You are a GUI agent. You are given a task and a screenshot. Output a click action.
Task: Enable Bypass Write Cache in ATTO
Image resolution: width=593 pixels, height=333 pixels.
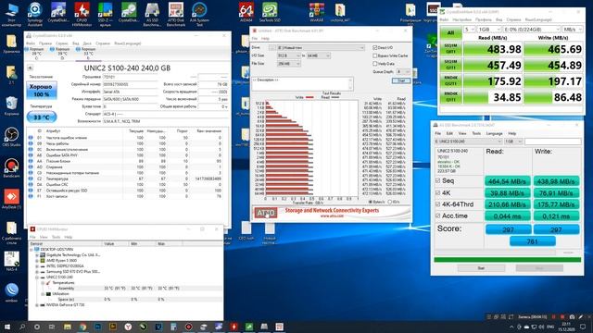coord(374,55)
